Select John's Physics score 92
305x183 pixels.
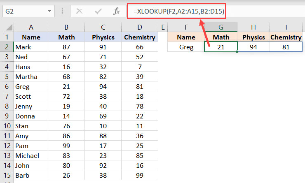(x=103, y=165)
